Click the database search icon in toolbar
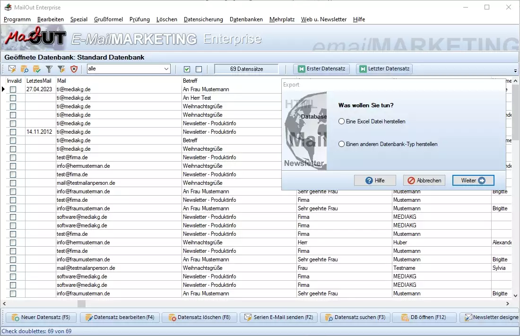This screenshot has width=520, height=336. (25, 69)
